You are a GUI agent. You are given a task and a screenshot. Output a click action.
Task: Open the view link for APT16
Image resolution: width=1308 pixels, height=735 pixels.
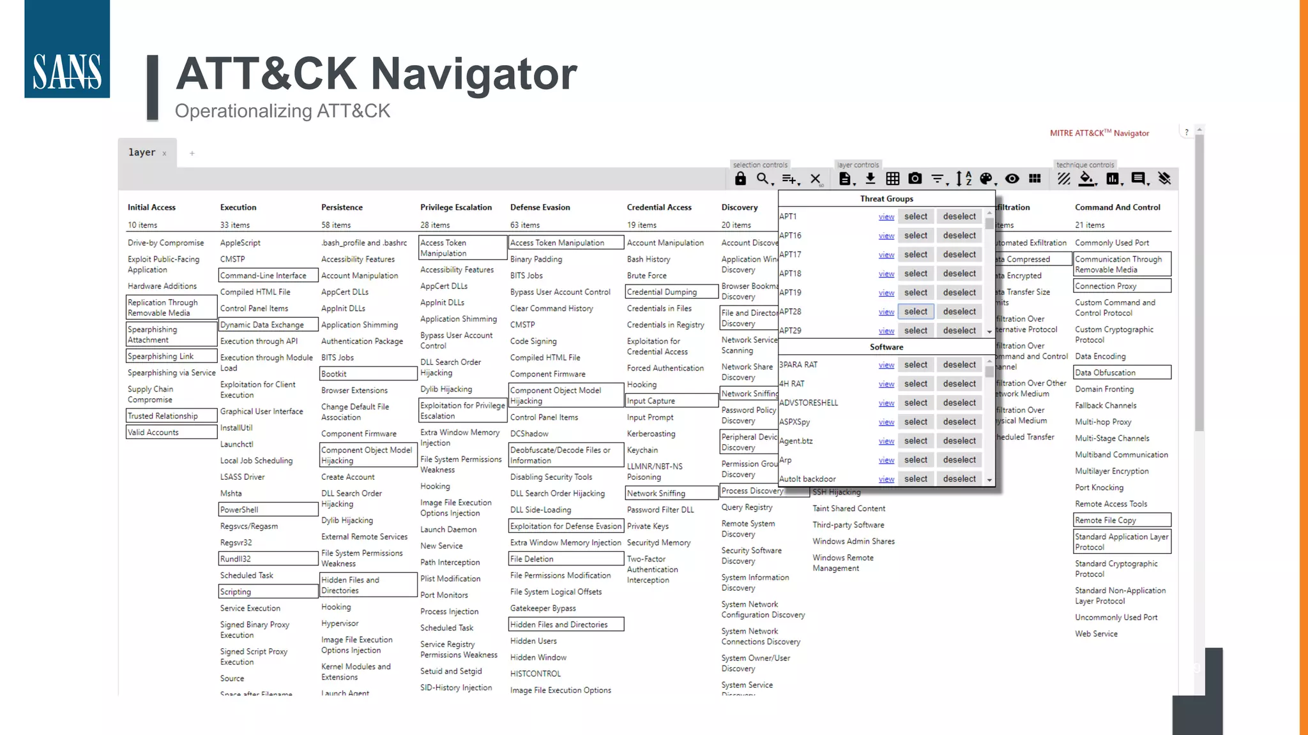886,236
